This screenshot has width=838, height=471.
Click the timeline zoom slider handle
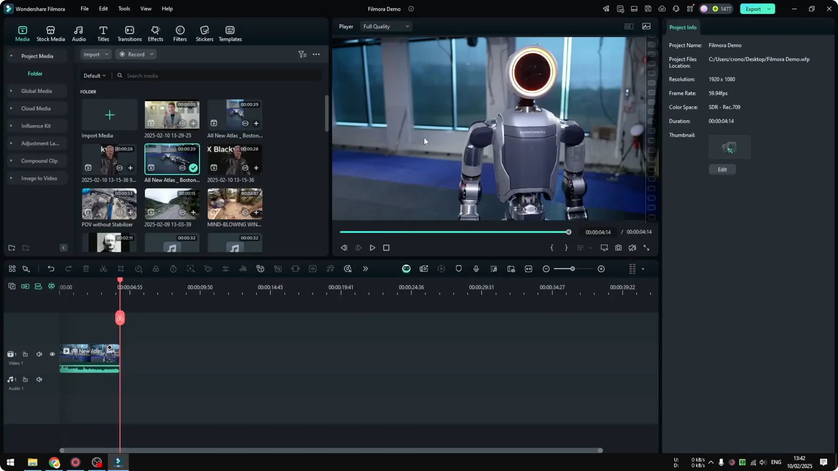[573, 269]
